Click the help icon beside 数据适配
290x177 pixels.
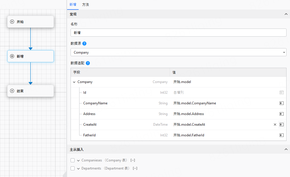click(x=88, y=63)
